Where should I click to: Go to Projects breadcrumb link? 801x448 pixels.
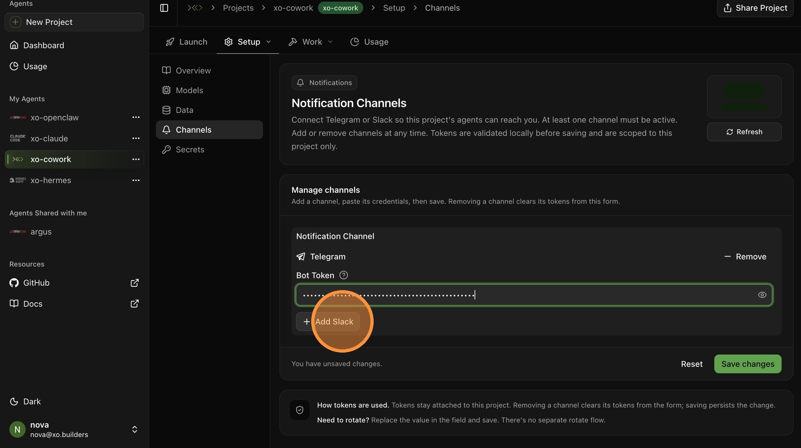238,8
